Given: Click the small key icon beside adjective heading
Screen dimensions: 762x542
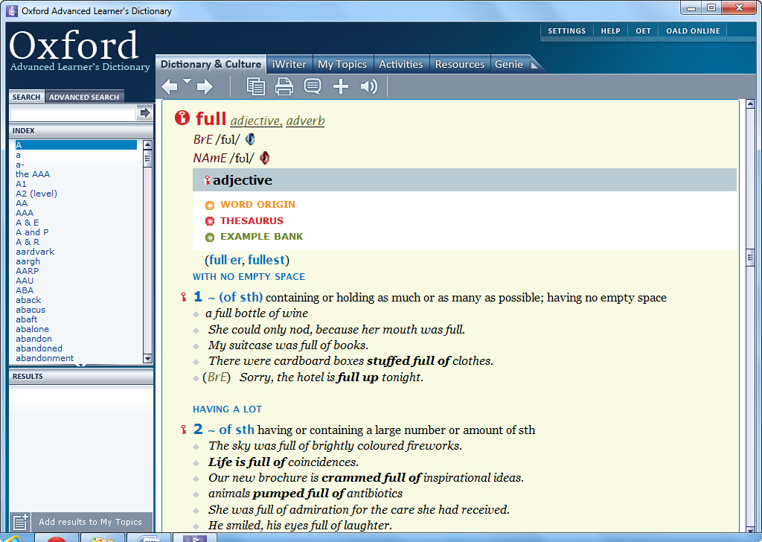Looking at the screenshot, I should click(x=207, y=180).
